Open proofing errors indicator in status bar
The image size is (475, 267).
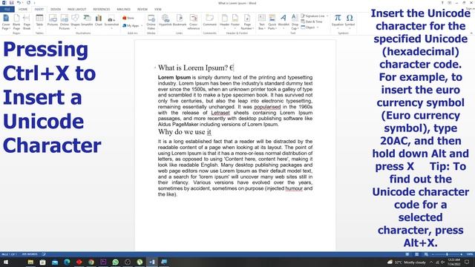click(x=44, y=254)
